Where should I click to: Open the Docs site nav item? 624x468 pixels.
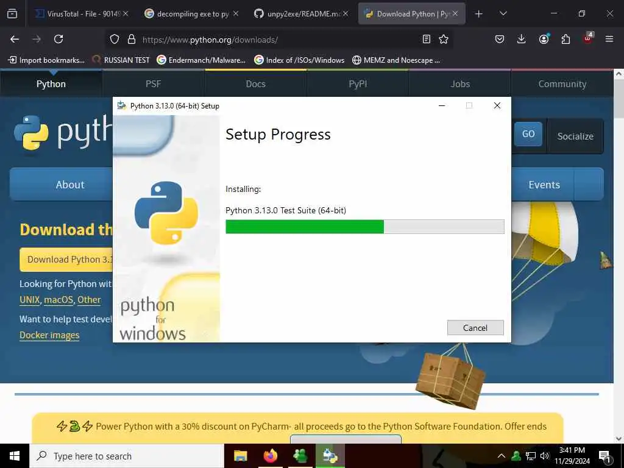click(255, 84)
